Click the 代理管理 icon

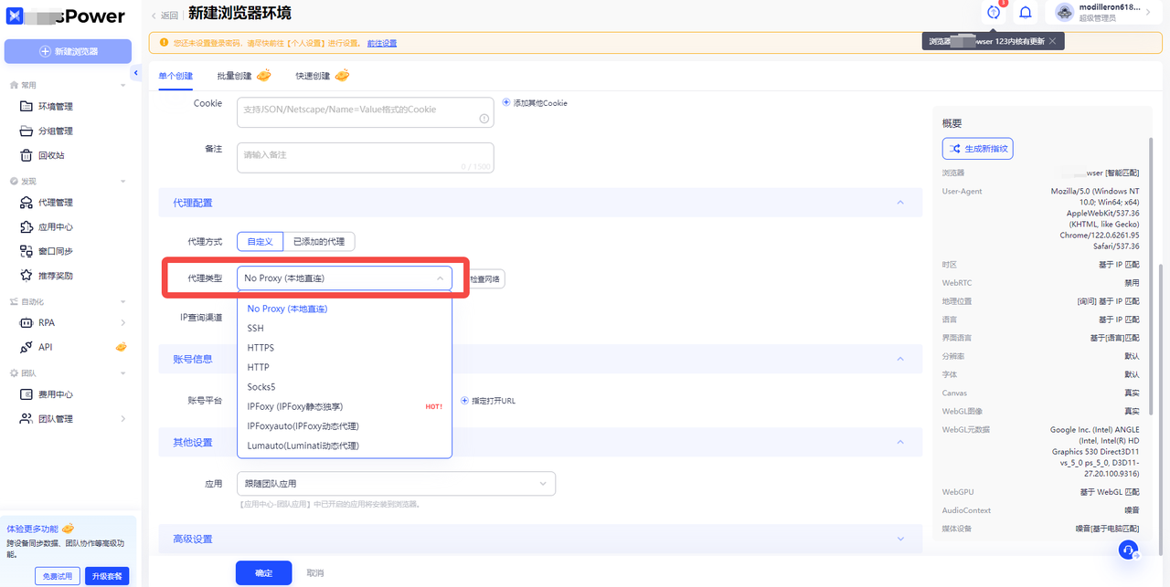[27, 203]
